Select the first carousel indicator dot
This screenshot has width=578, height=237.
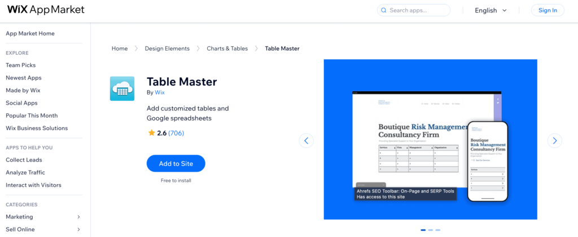pyautogui.click(x=423, y=230)
